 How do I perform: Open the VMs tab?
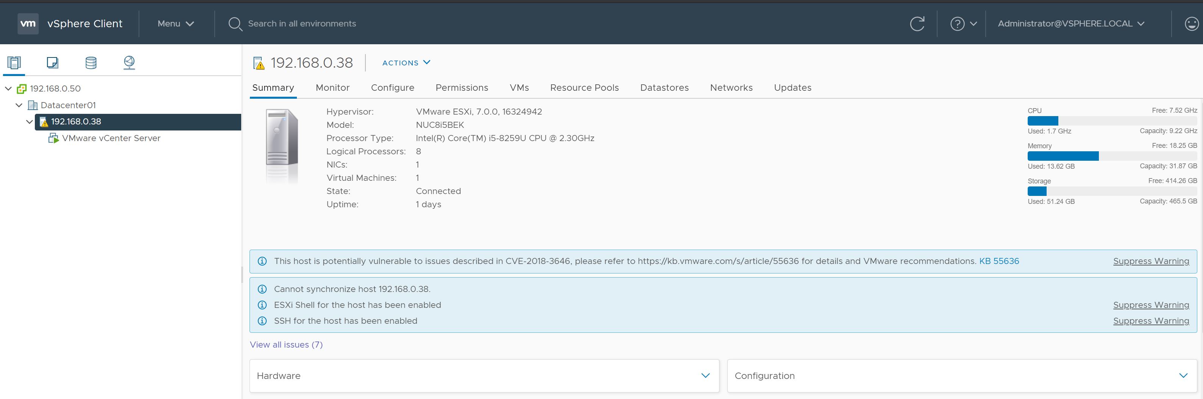tap(519, 88)
